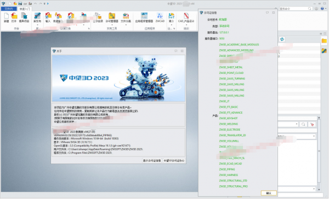This screenshot has width=329, height=199.
Task: Click right panel vertical scrollbar up arrow
Action: point(319,118)
